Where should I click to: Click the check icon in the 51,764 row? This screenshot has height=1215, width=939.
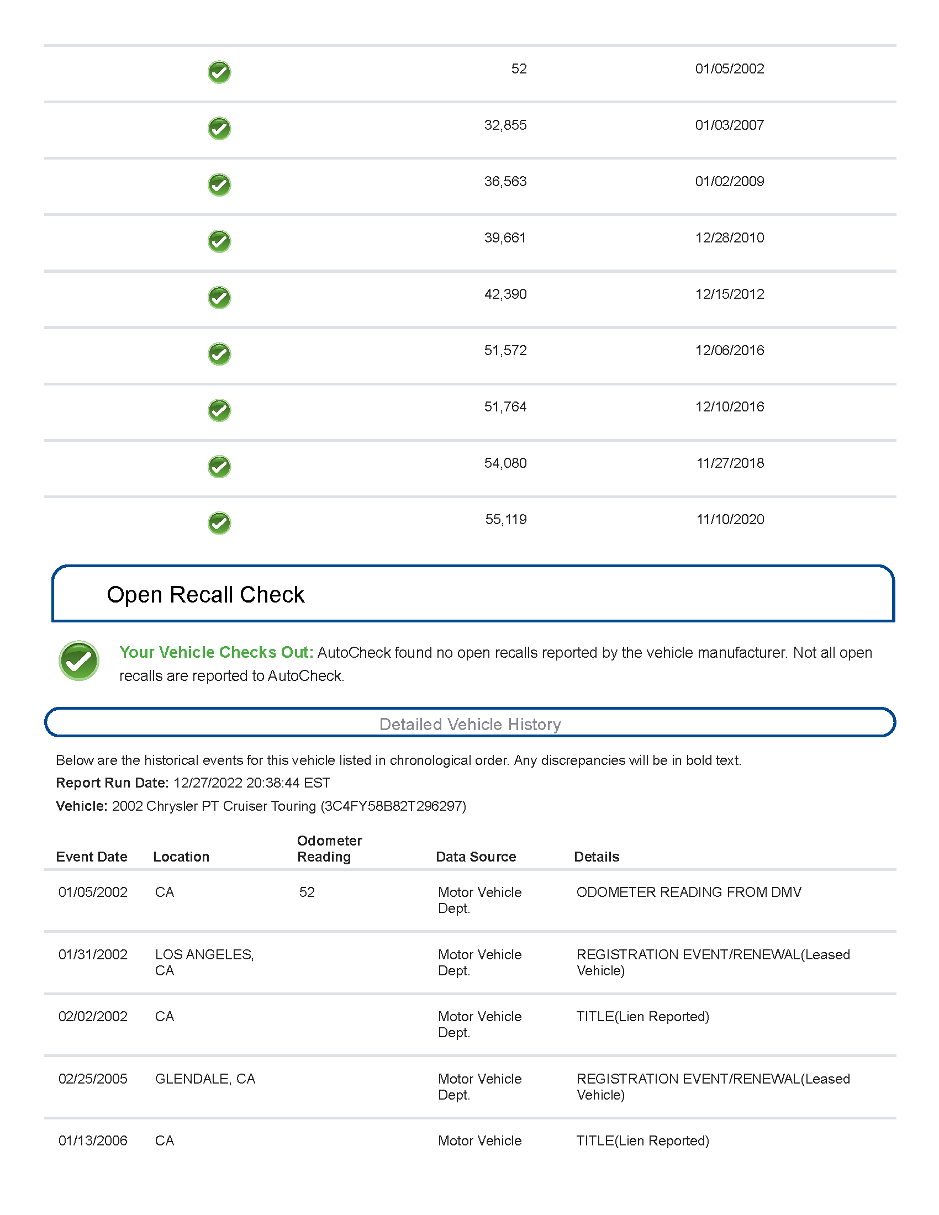pyautogui.click(x=219, y=410)
